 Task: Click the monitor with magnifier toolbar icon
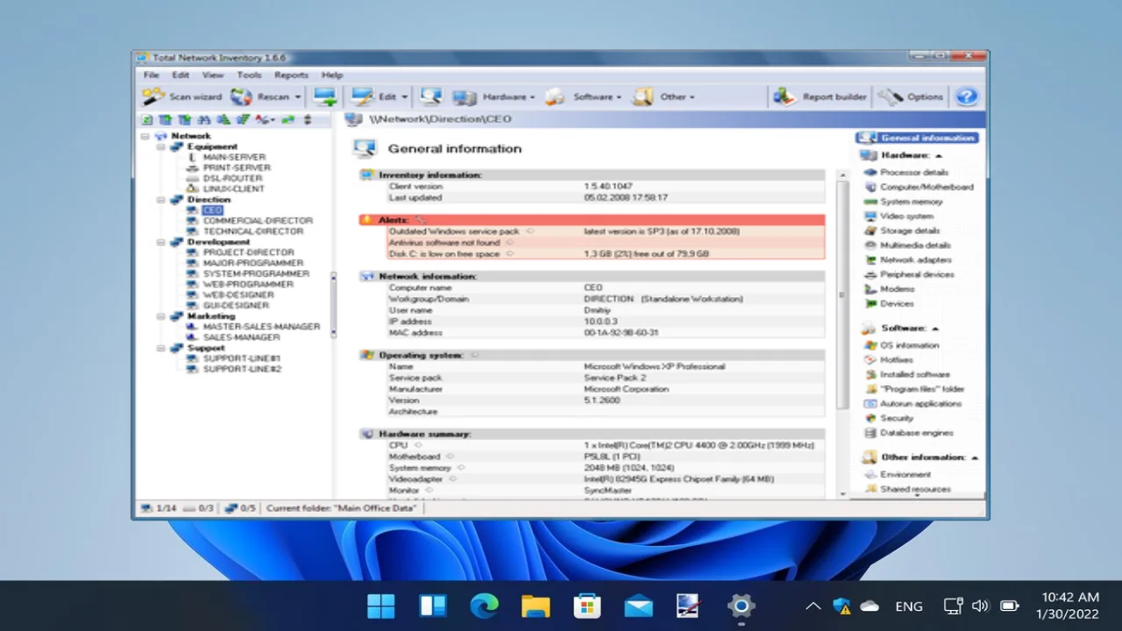[x=430, y=96]
